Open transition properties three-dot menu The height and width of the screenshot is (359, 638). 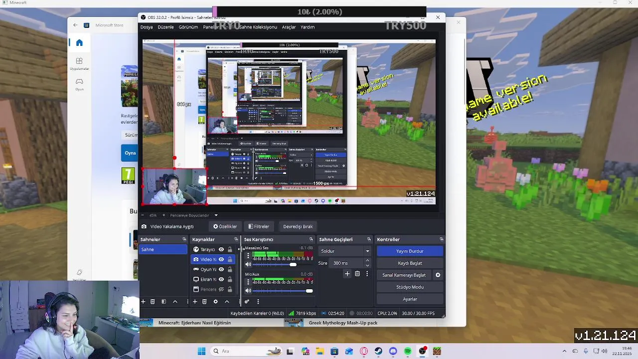tap(367, 274)
